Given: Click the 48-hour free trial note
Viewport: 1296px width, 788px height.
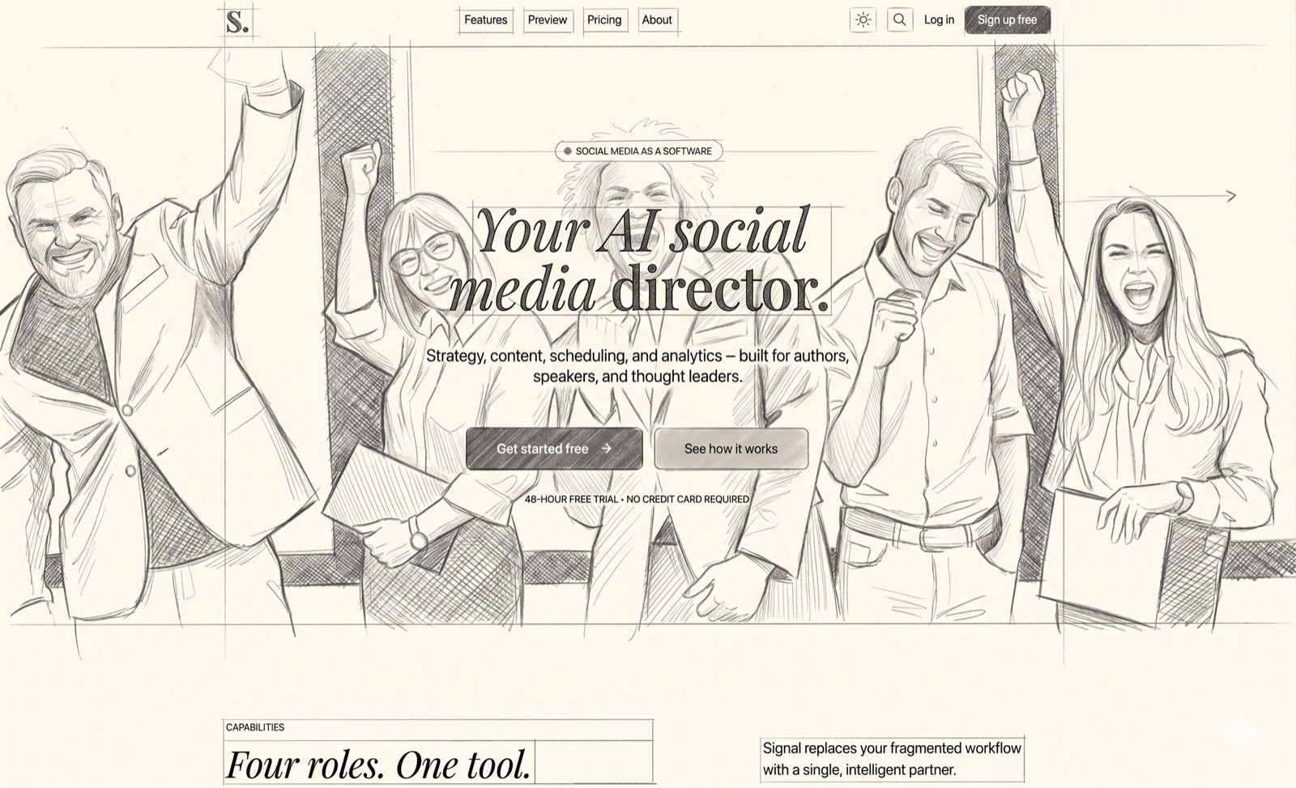Looking at the screenshot, I should 637,499.
